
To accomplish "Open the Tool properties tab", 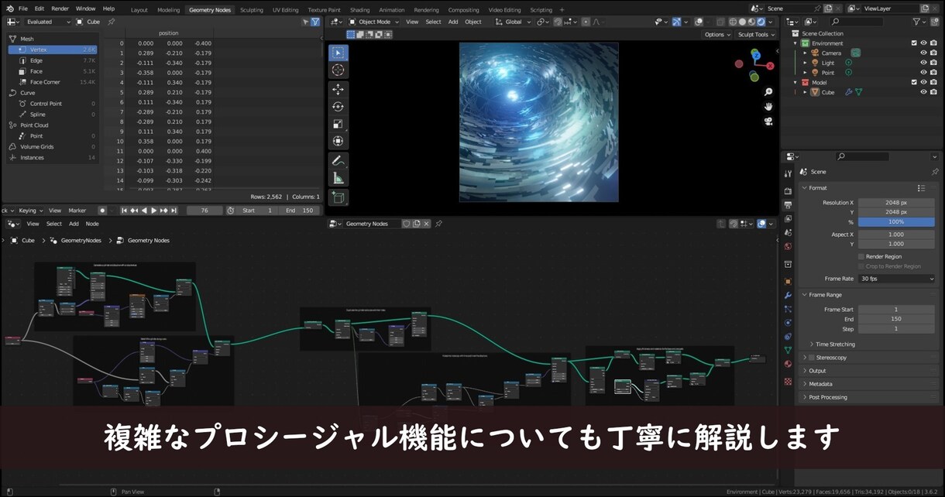I will (788, 173).
